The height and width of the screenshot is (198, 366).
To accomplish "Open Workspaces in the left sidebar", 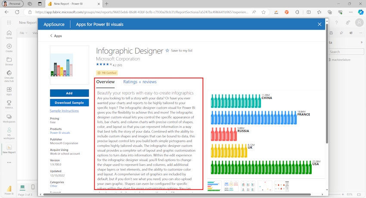I will pos(9,119).
